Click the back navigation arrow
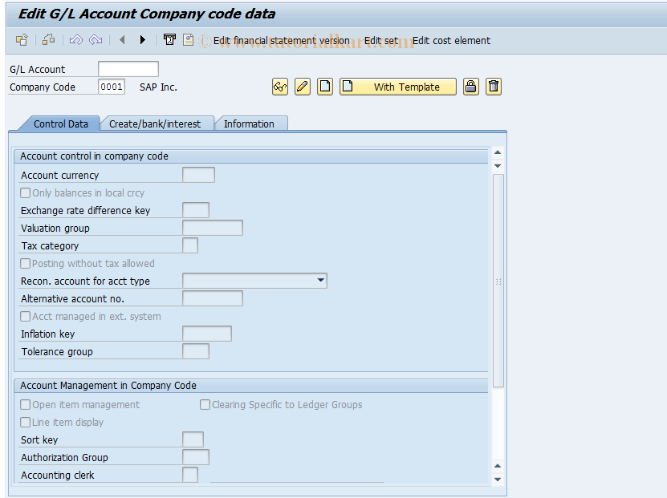This screenshot has width=667, height=498. coord(121,39)
